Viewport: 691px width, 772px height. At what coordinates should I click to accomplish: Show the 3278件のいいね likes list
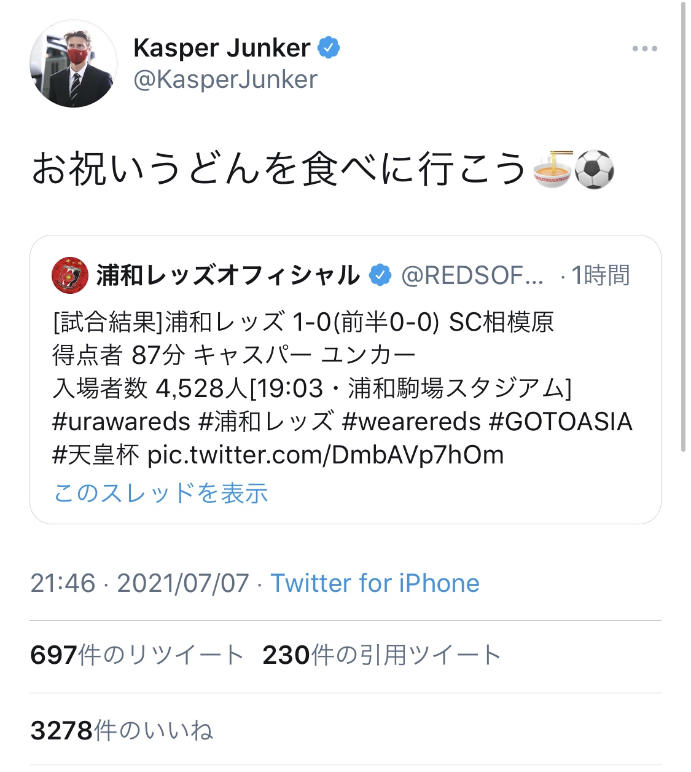click(122, 731)
